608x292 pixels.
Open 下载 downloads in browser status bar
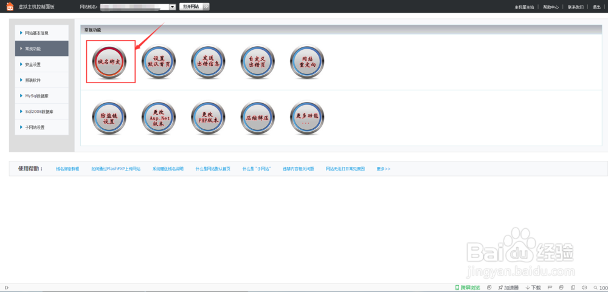coord(533,288)
